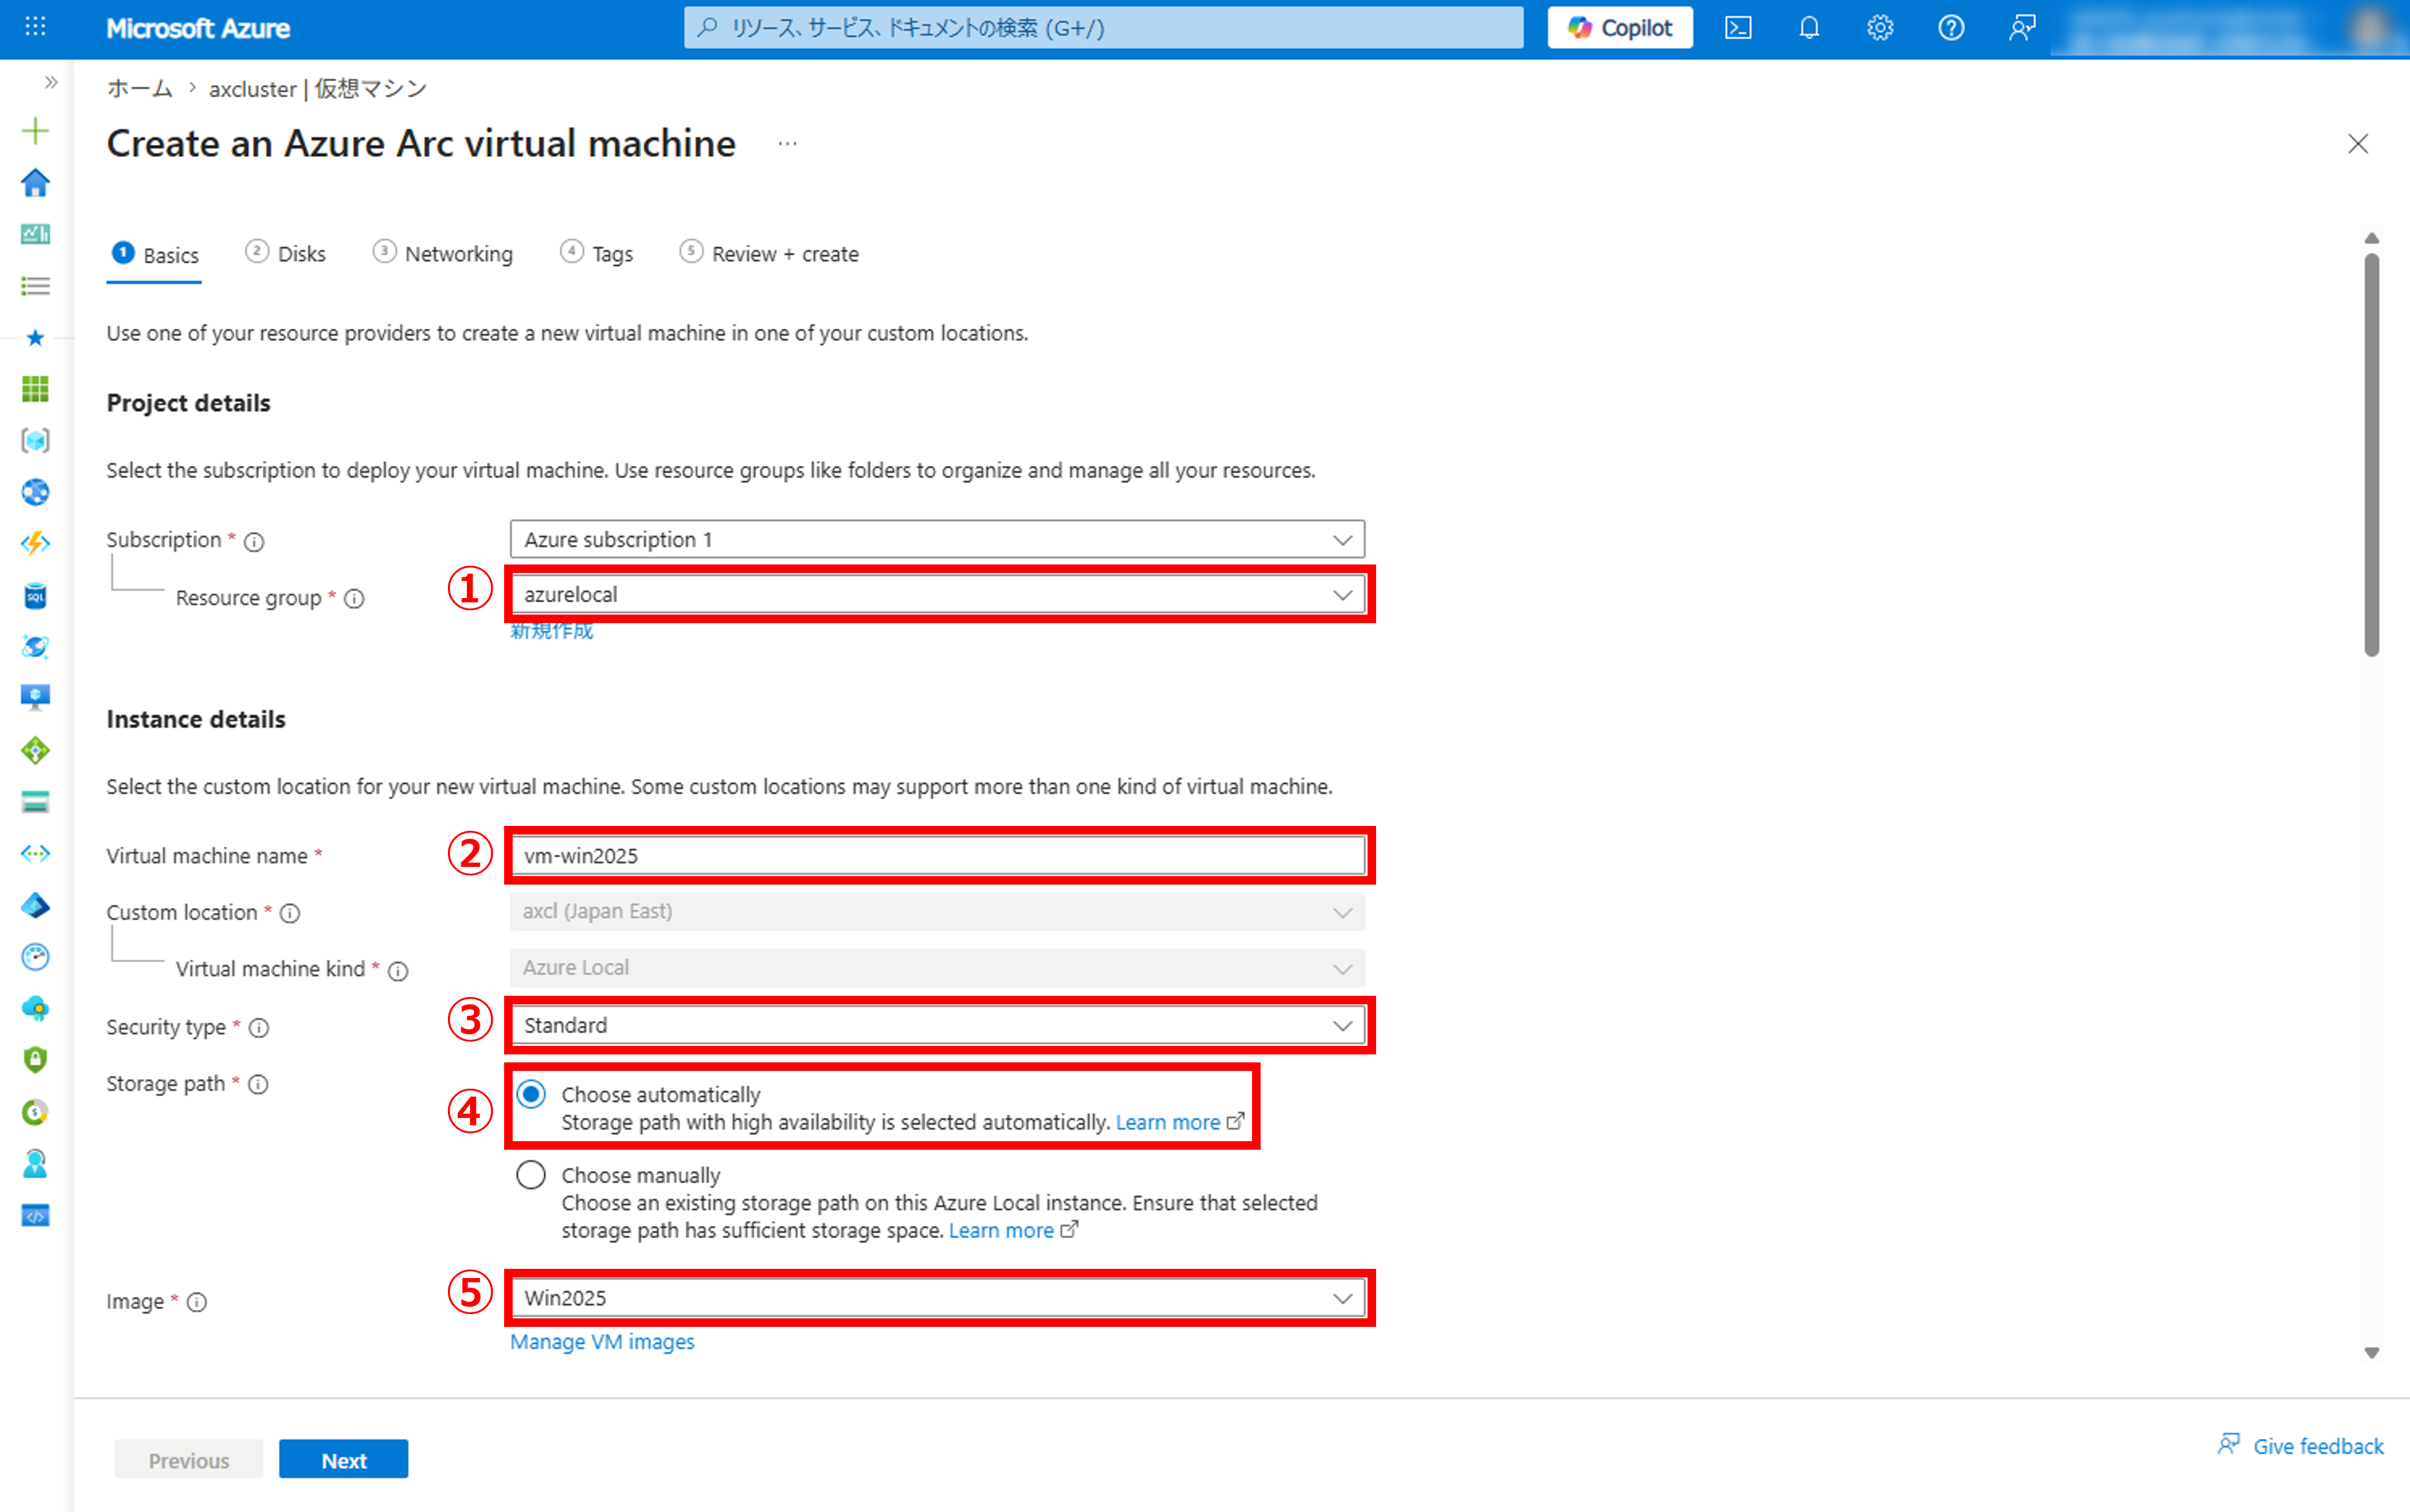
Task: Open portal Settings gear icon
Action: pos(1880,28)
